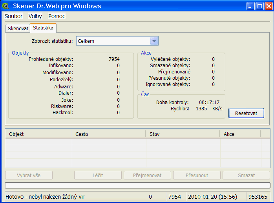This screenshot has height=203, width=274.
Task: Minimize the Dr.Web scanner window
Action: 250,6
